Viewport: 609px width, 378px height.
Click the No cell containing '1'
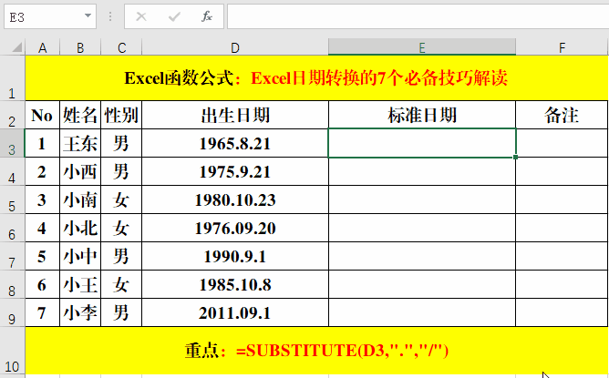pos(42,143)
